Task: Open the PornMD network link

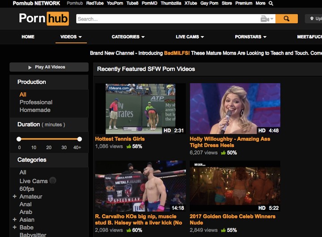Action: coord(149,3)
